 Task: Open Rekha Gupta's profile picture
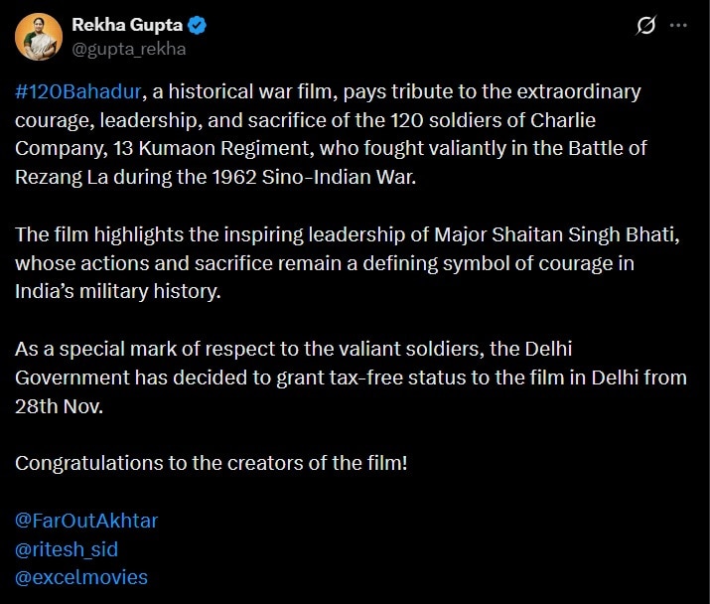coord(36,37)
